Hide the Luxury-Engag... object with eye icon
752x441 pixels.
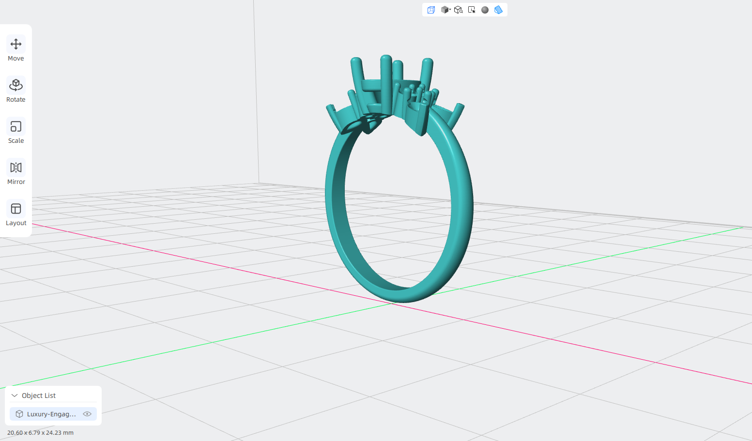point(87,414)
